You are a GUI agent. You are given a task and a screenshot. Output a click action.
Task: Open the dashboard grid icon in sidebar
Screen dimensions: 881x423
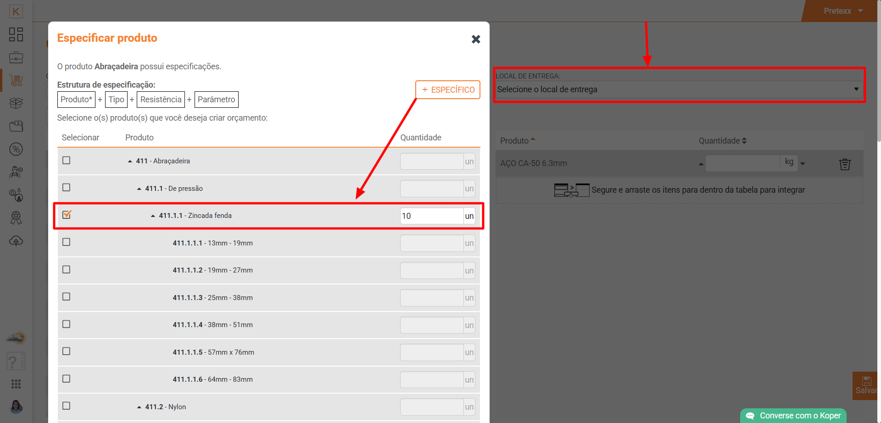[x=16, y=34]
